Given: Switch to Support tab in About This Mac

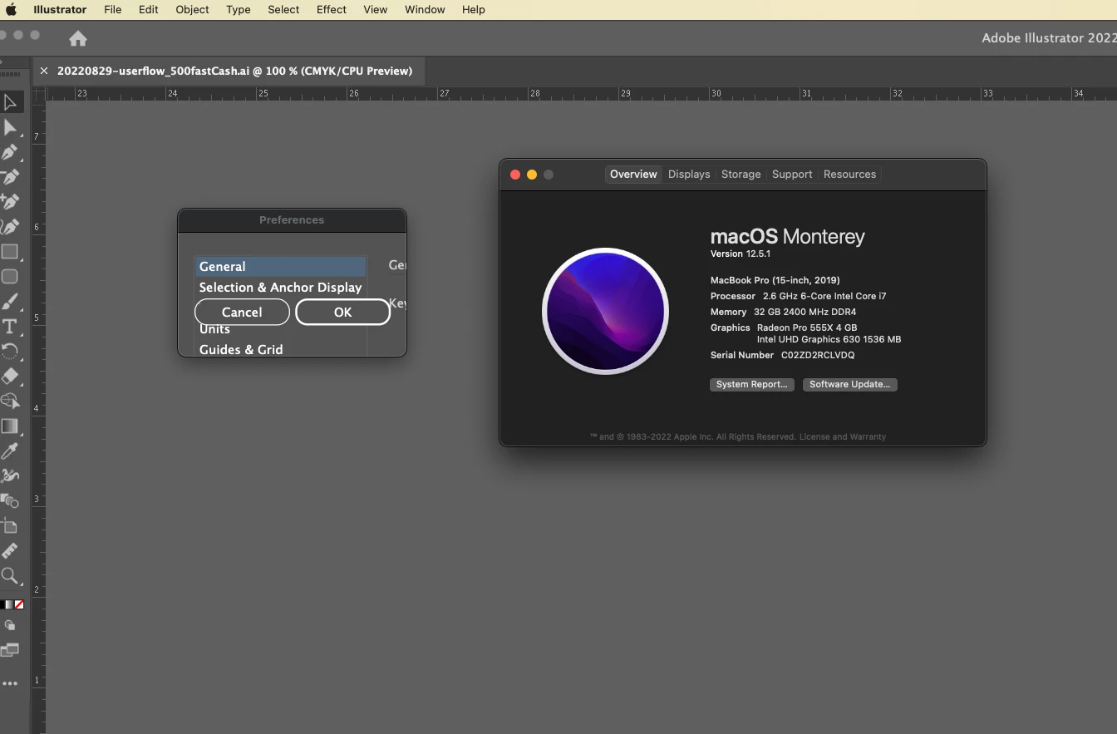Looking at the screenshot, I should pyautogui.click(x=792, y=174).
